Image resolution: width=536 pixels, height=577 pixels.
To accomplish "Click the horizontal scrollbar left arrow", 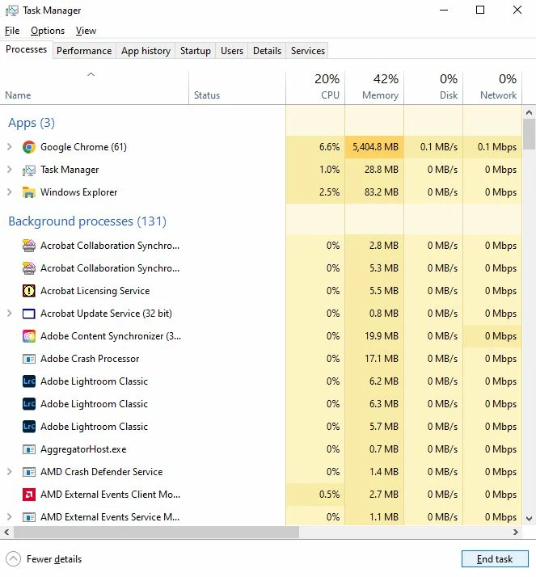I will (x=6, y=532).
